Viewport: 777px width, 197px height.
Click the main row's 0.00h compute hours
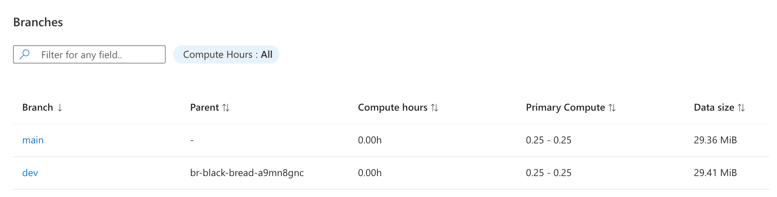pos(369,140)
